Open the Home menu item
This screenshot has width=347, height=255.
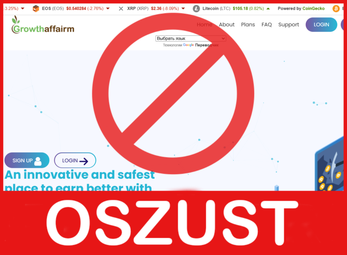point(204,24)
